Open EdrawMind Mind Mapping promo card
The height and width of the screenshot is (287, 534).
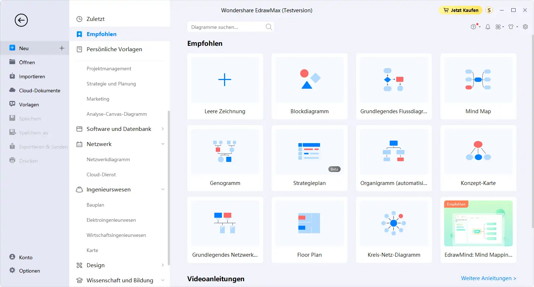click(x=478, y=230)
